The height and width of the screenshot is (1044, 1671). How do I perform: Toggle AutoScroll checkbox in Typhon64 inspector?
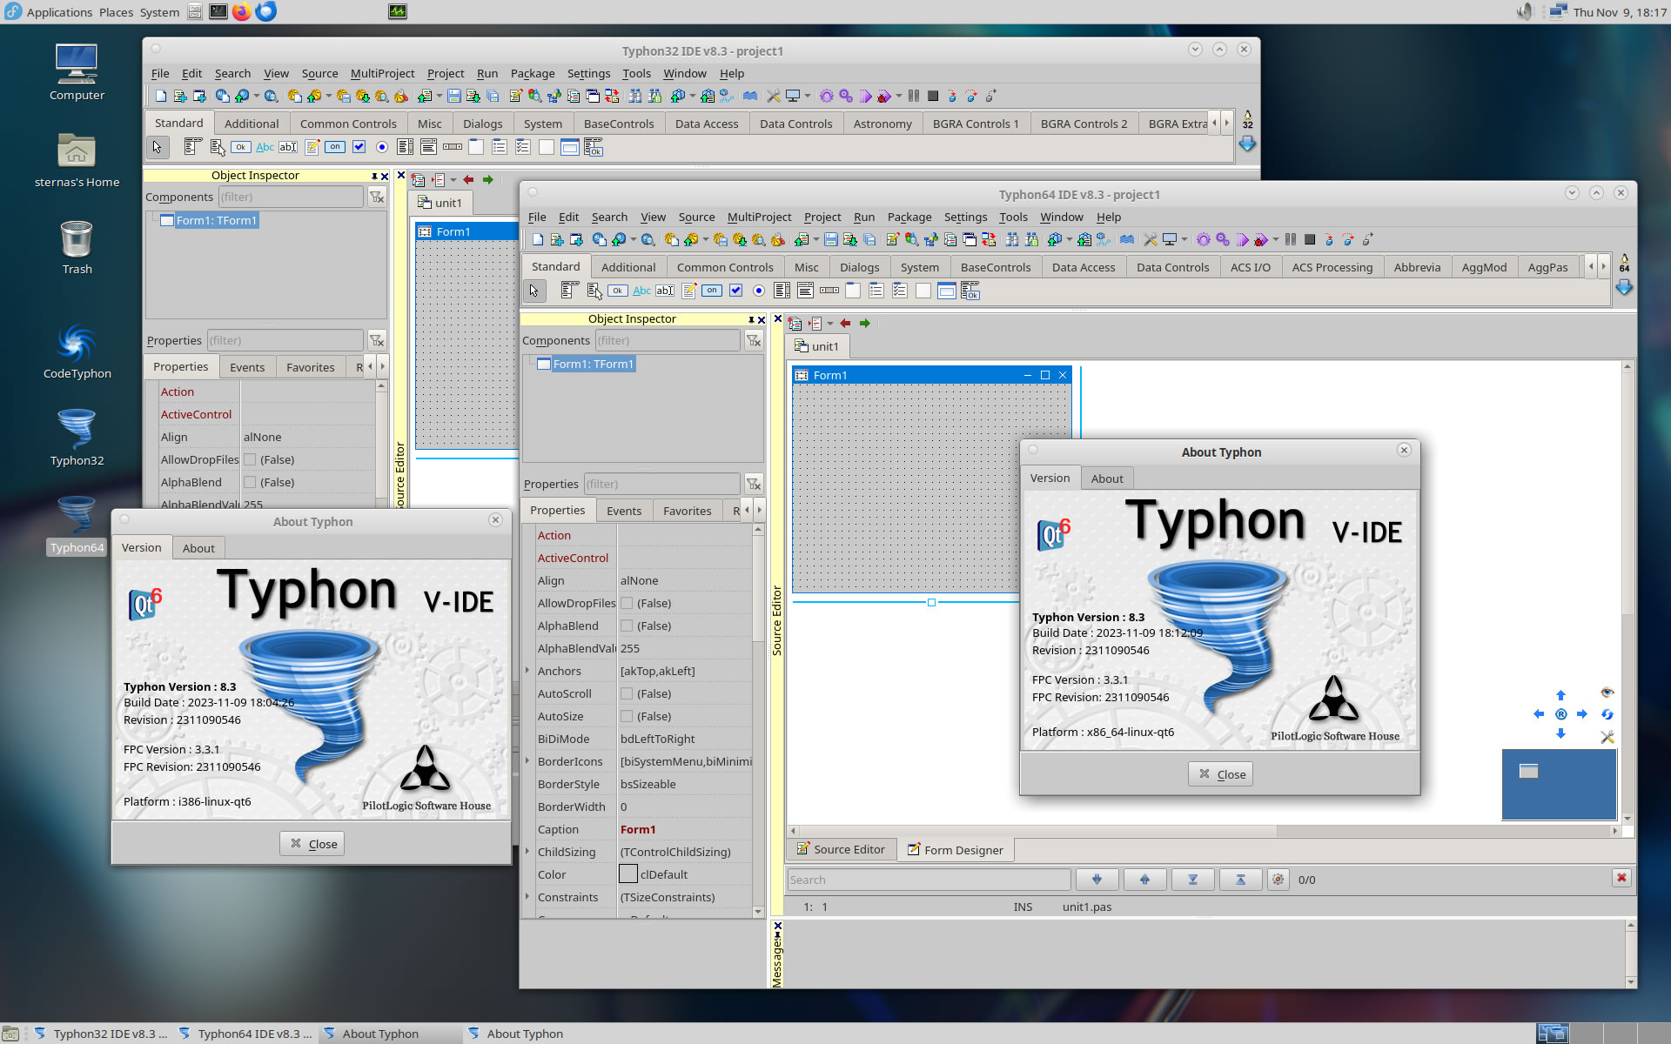(627, 693)
